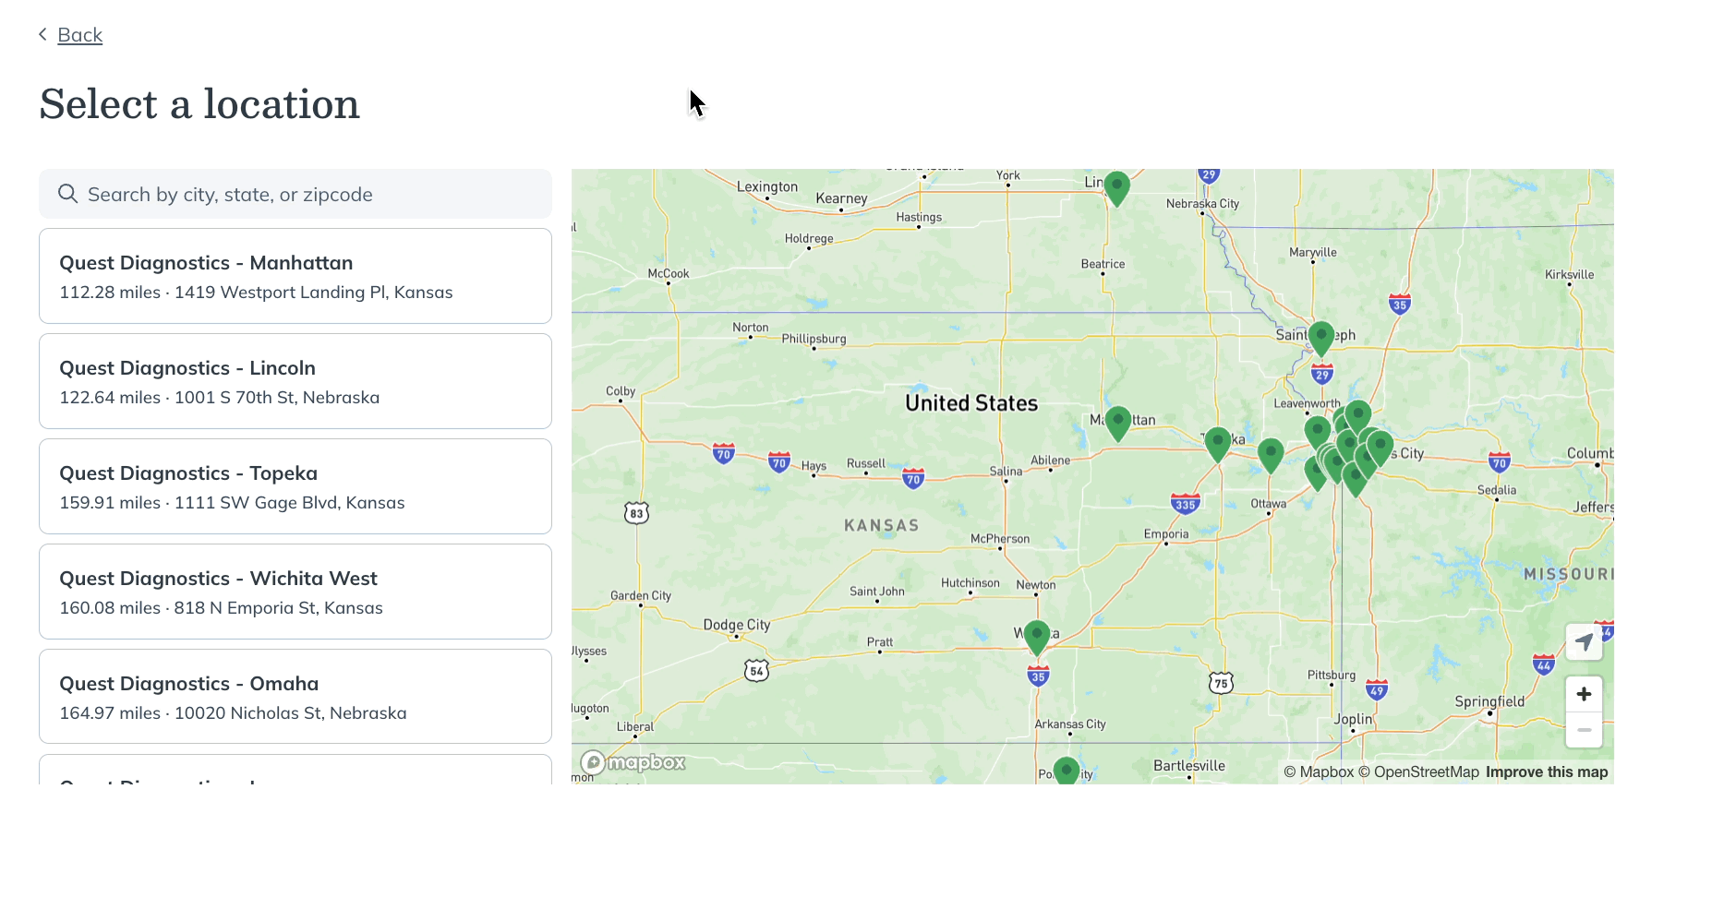Click the 'Garden City' map label
Viewport: 1736px width, 897px height.
[x=641, y=596]
